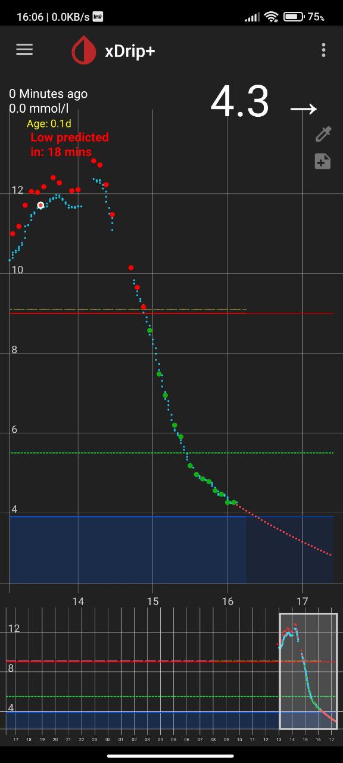Tap the xDrip+ blood drop logo

click(x=84, y=50)
